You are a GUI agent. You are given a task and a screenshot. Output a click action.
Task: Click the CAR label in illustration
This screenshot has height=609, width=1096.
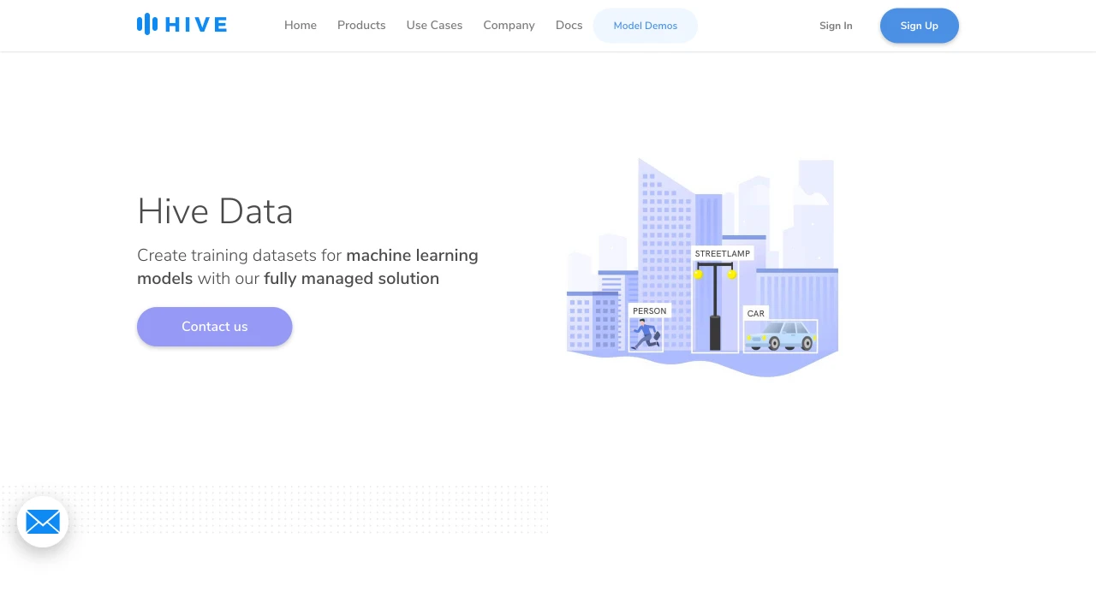click(755, 314)
